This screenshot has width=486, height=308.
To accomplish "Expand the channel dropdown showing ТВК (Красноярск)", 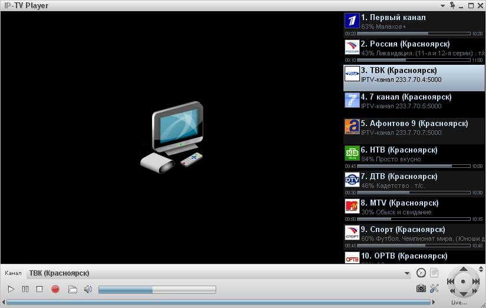I will tap(406, 273).
